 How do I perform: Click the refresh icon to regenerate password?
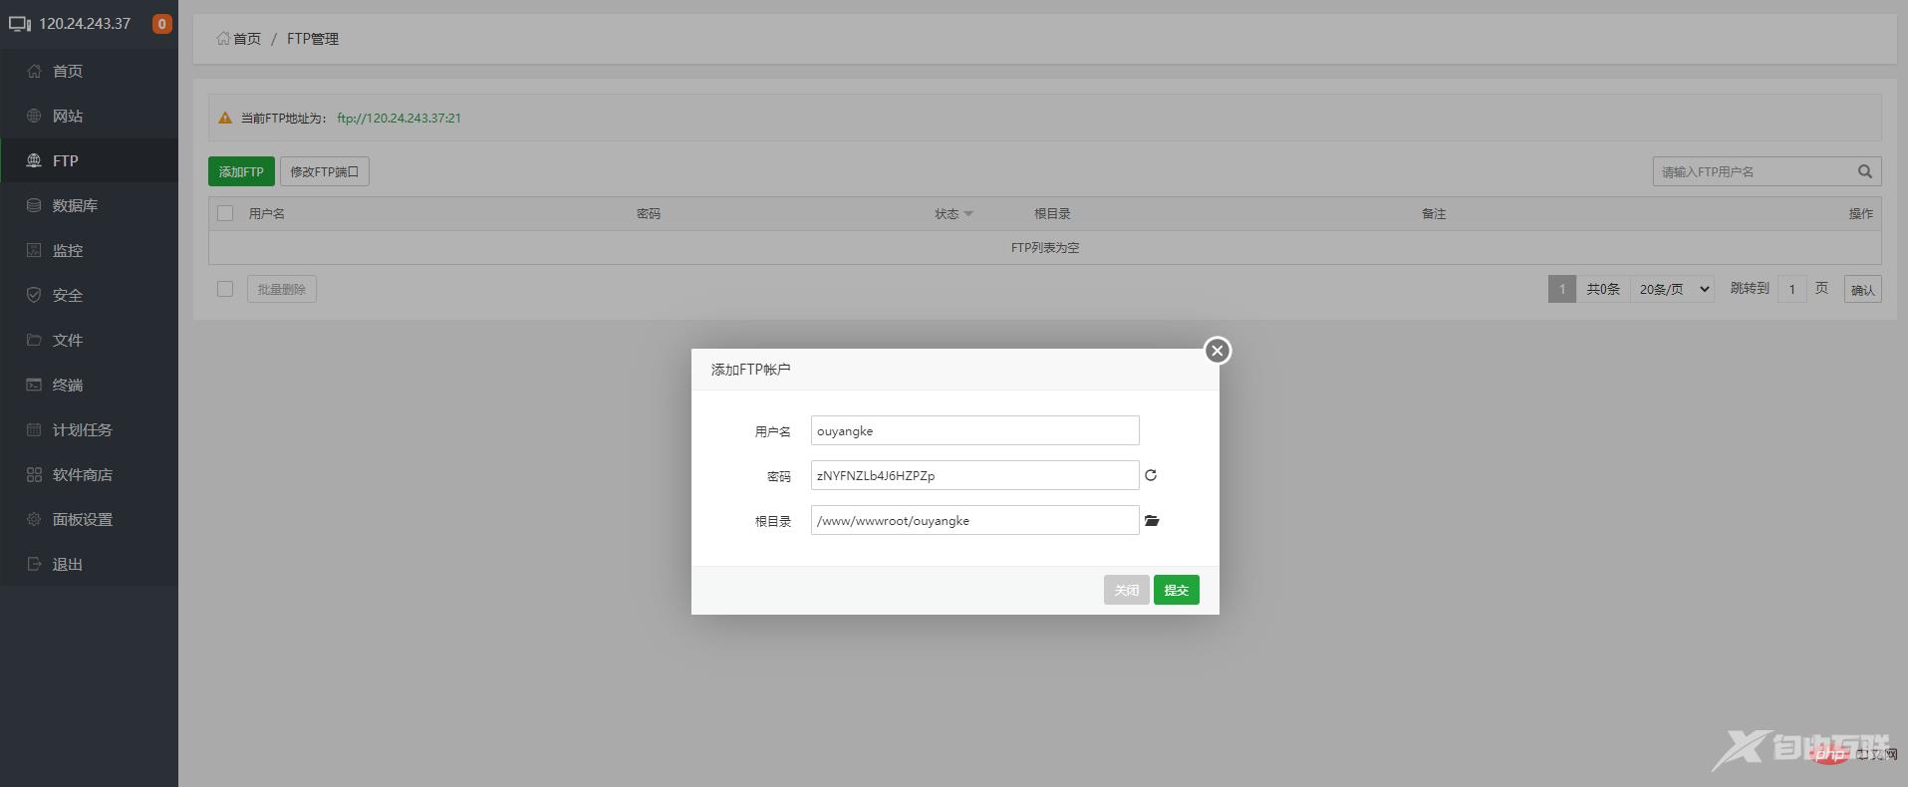pos(1151,475)
